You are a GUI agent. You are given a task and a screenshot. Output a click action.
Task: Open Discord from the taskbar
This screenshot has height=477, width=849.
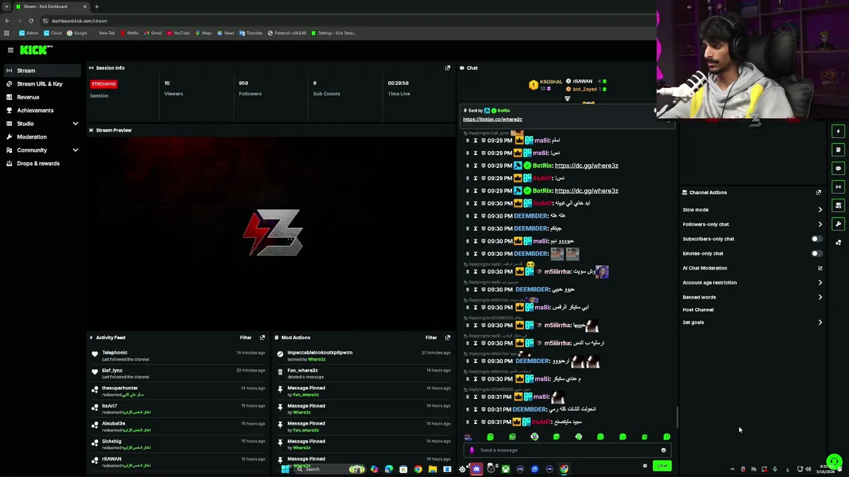[476, 469]
